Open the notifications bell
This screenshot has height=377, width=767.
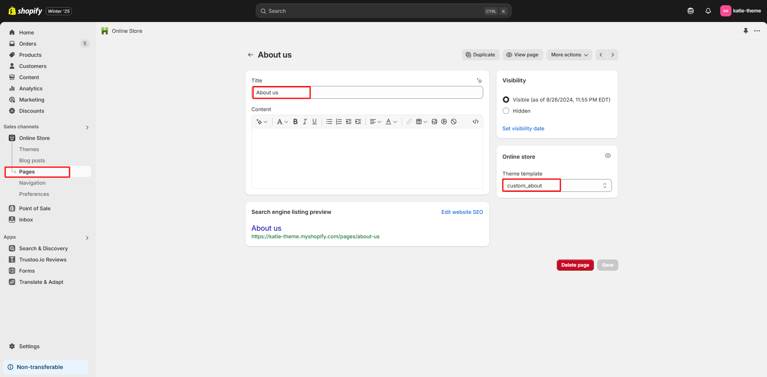click(708, 11)
